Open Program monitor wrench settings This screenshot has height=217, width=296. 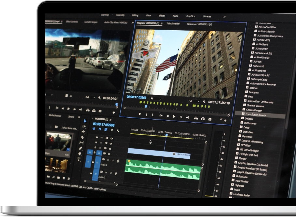(x=204, y=102)
